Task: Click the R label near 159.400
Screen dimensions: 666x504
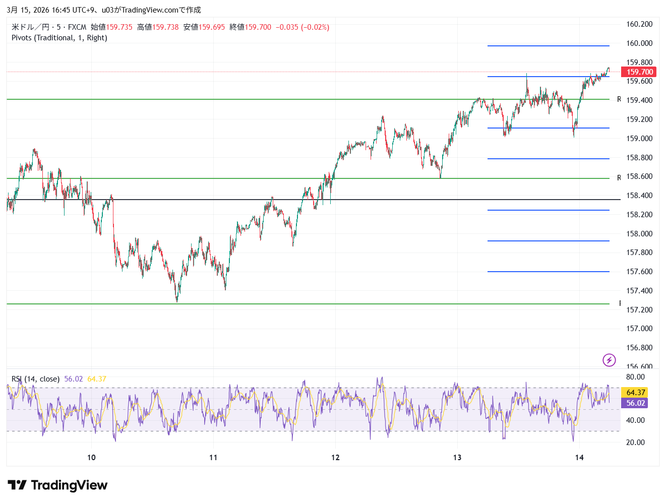Action: tap(619, 99)
